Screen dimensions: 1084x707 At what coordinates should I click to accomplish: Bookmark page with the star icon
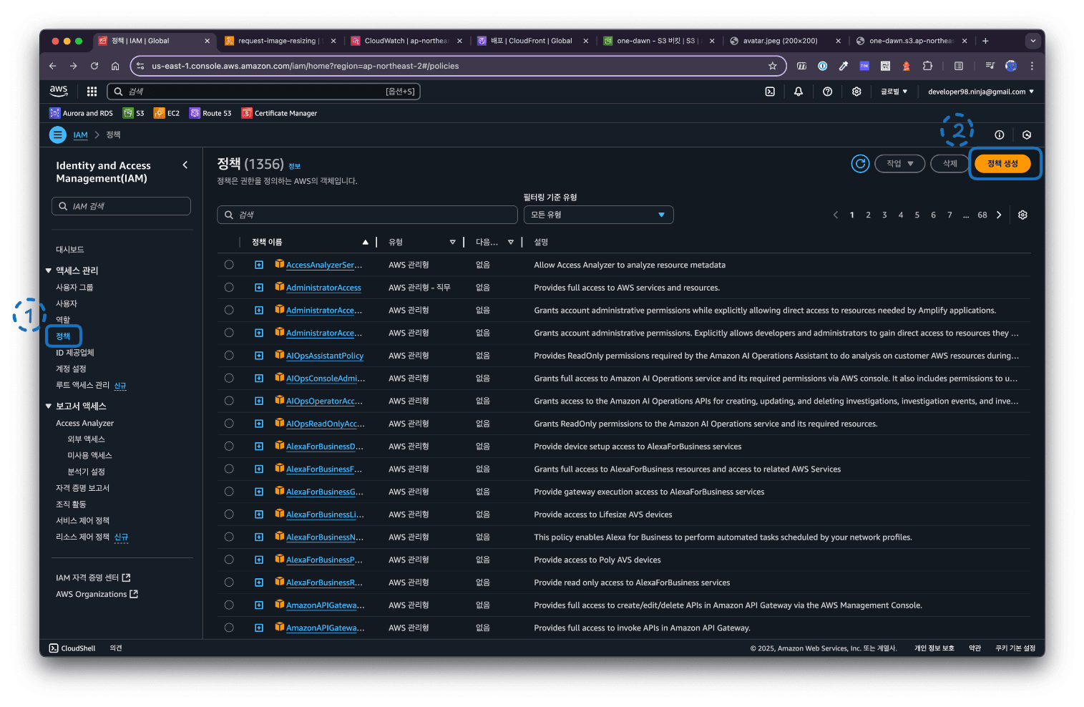click(x=773, y=66)
